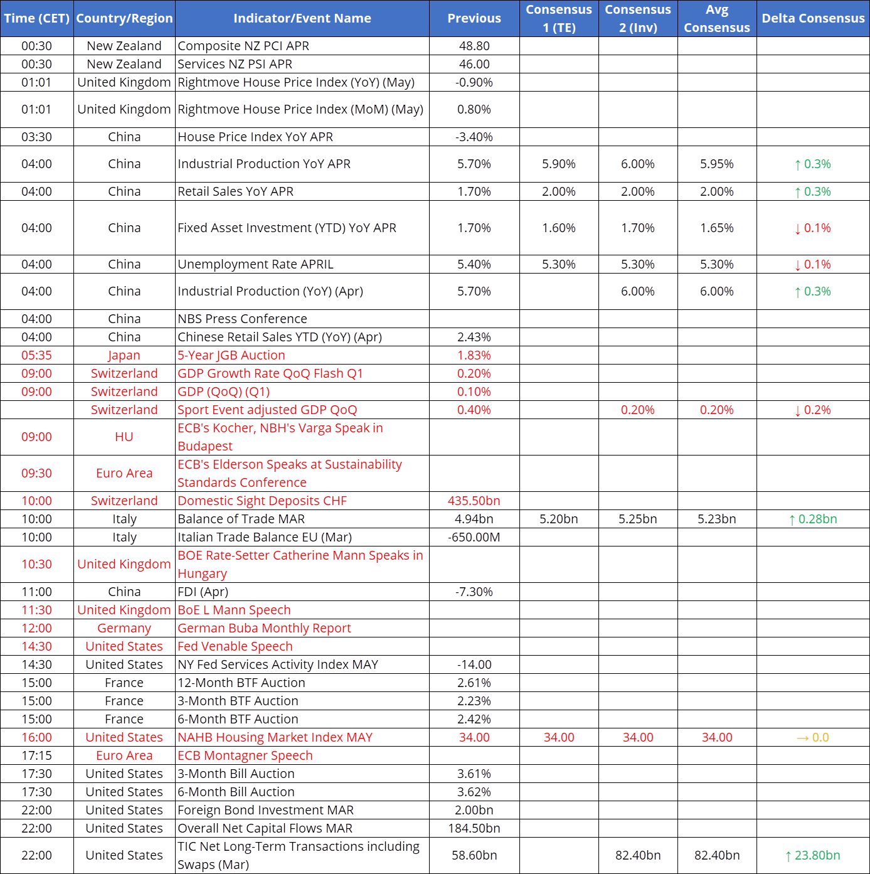
Task: Click the "FDI (Apr)" indicator cell
Action: click(x=302, y=592)
